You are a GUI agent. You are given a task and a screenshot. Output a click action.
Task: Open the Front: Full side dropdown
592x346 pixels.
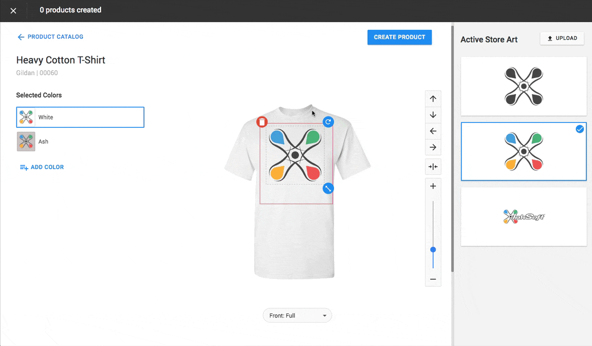click(297, 316)
